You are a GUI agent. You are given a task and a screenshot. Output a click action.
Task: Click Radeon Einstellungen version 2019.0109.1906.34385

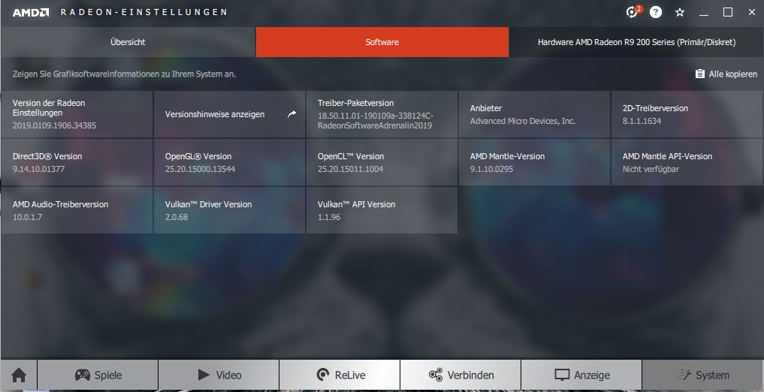click(x=54, y=125)
